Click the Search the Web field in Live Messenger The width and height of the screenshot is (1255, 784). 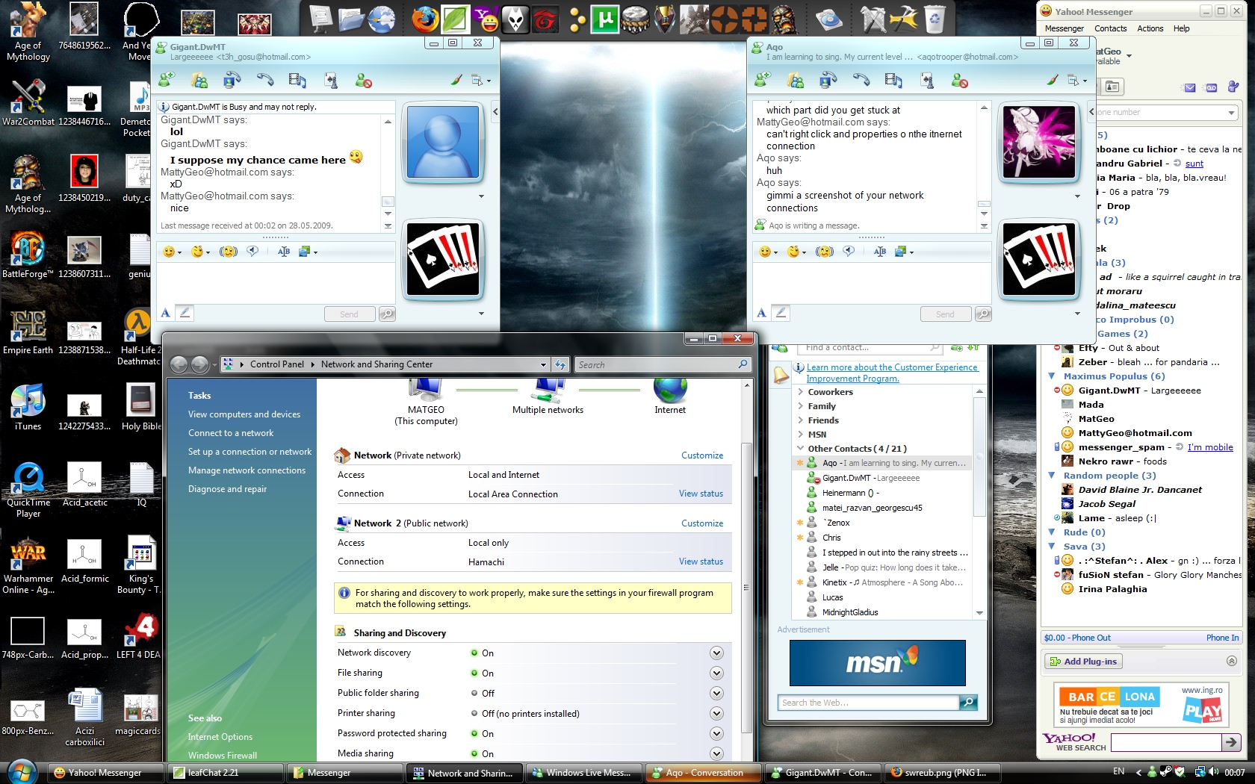(868, 703)
